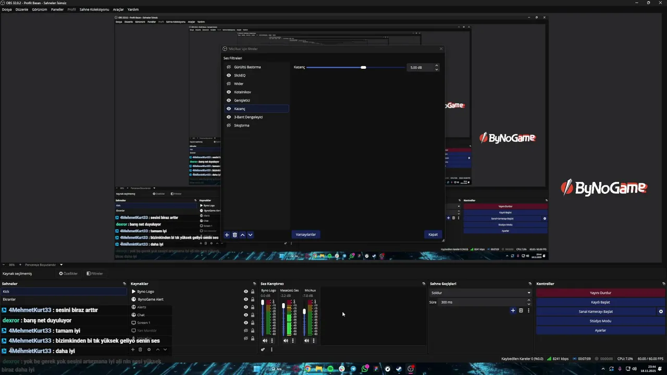Open Steam from the Windows taskbar
This screenshot has height=375, width=667.
(399, 369)
